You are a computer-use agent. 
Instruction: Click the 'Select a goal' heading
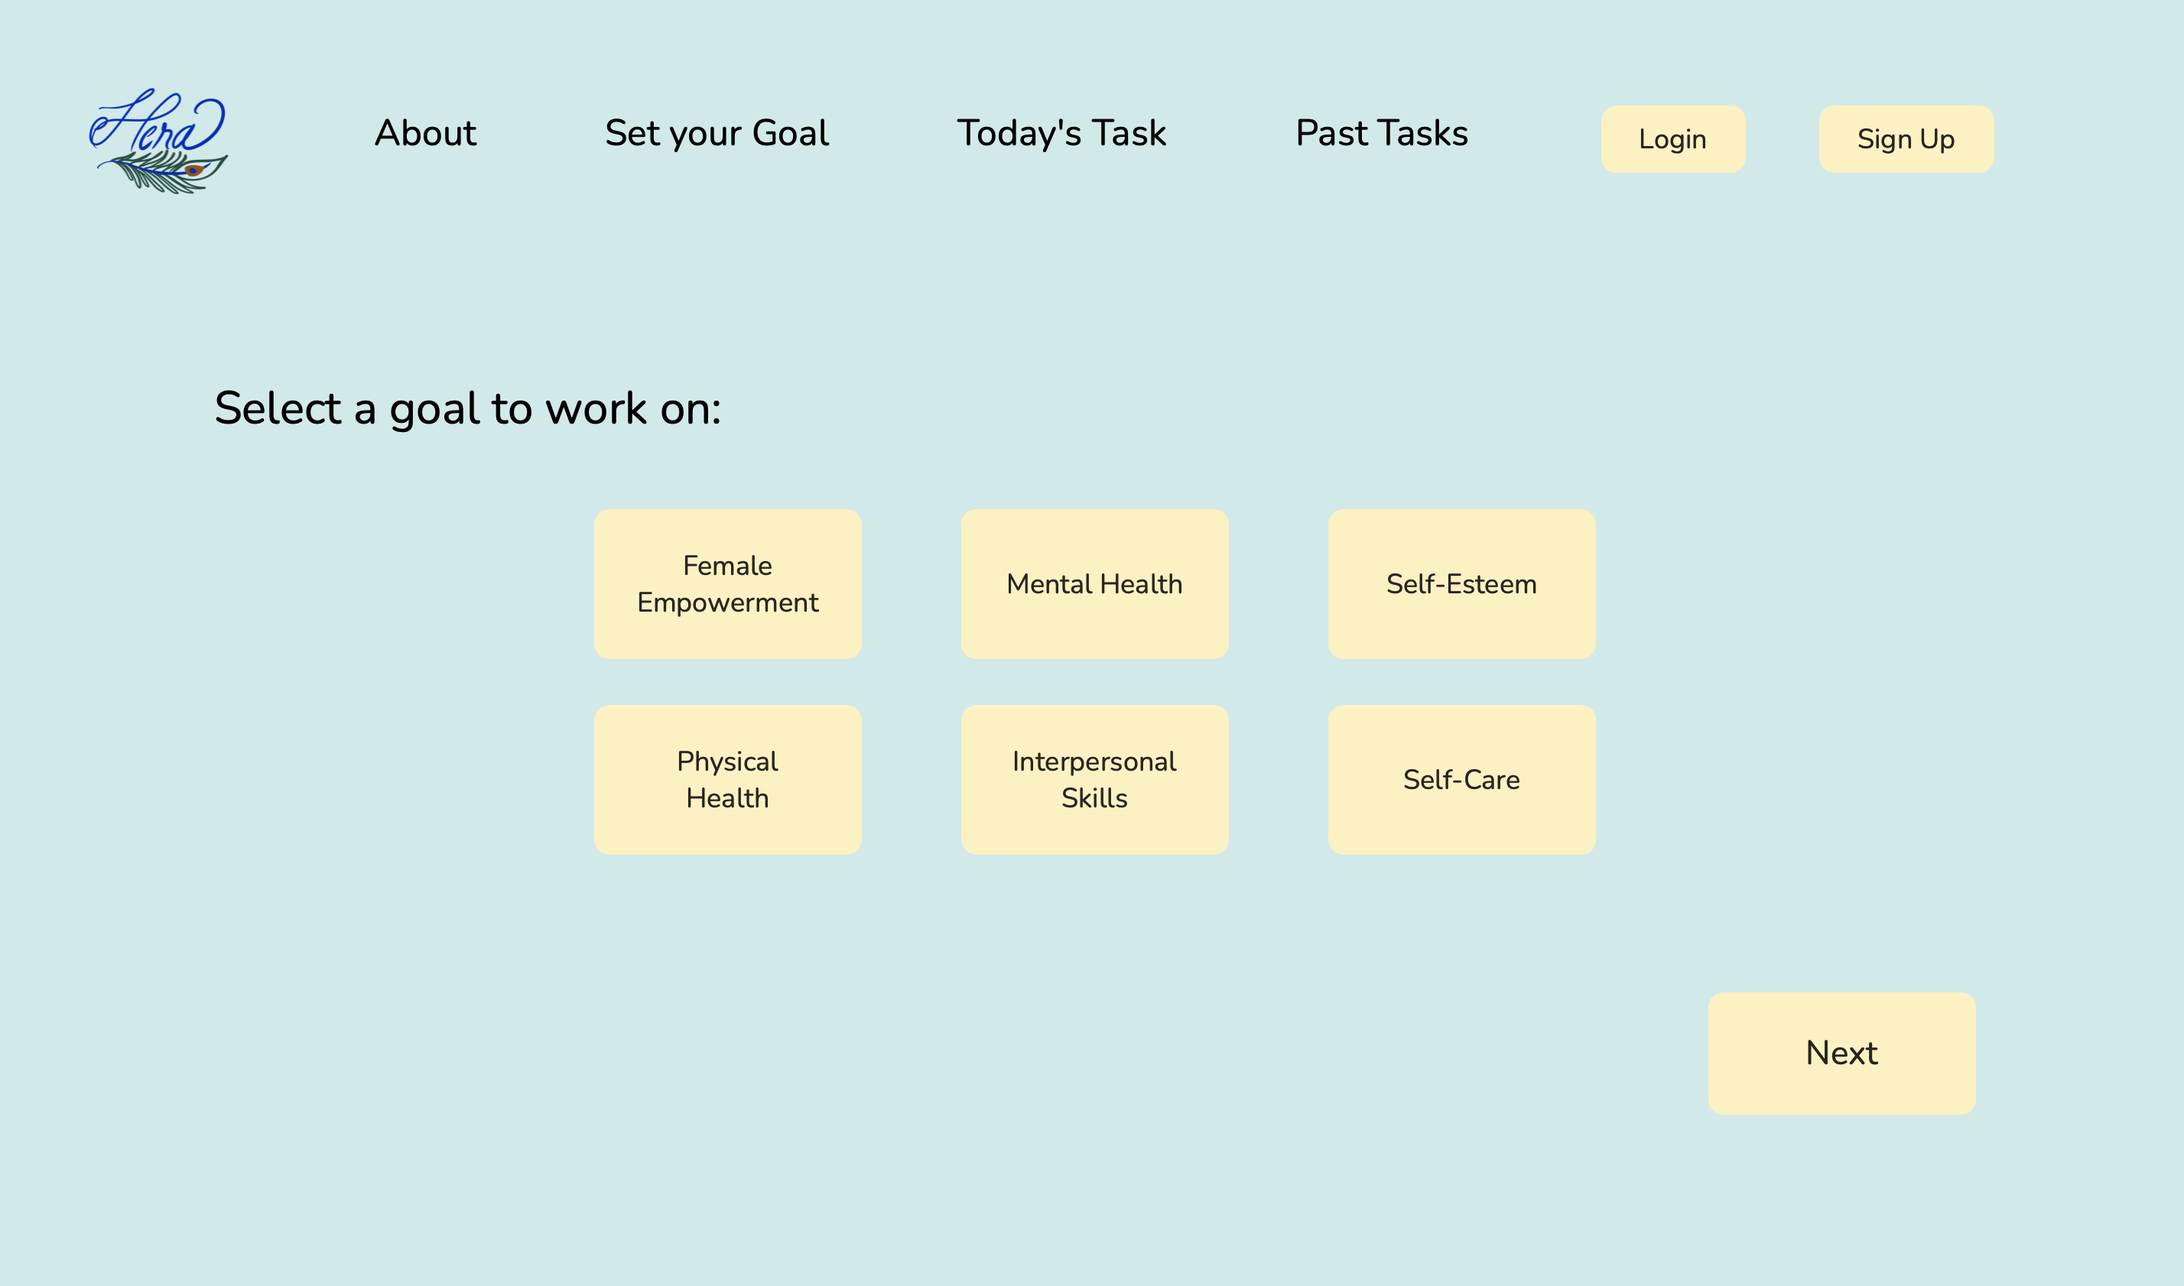click(467, 408)
